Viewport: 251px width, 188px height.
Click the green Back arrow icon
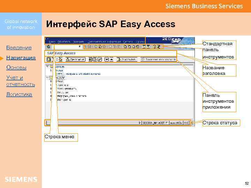point(96,47)
